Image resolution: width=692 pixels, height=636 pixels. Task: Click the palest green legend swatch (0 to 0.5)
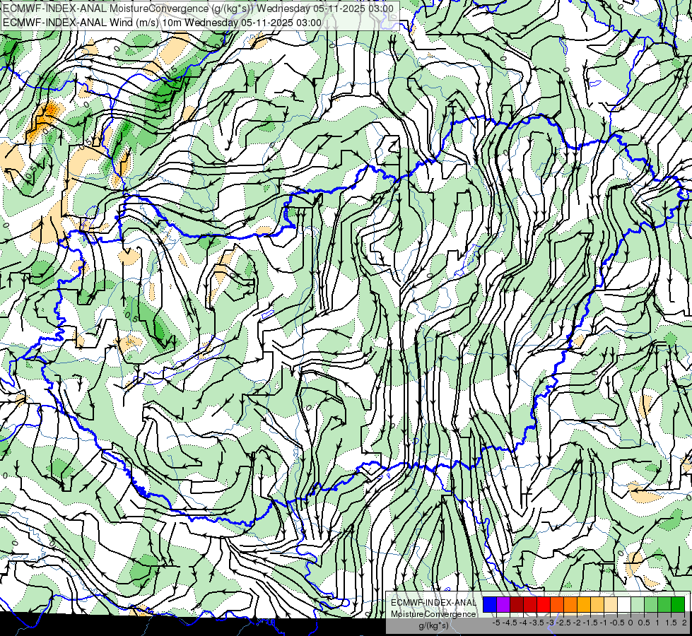638,604
